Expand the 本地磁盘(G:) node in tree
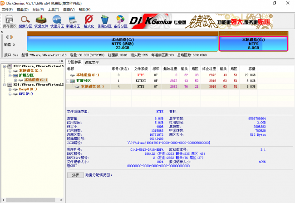This screenshot has height=203, width=295. point(15,80)
